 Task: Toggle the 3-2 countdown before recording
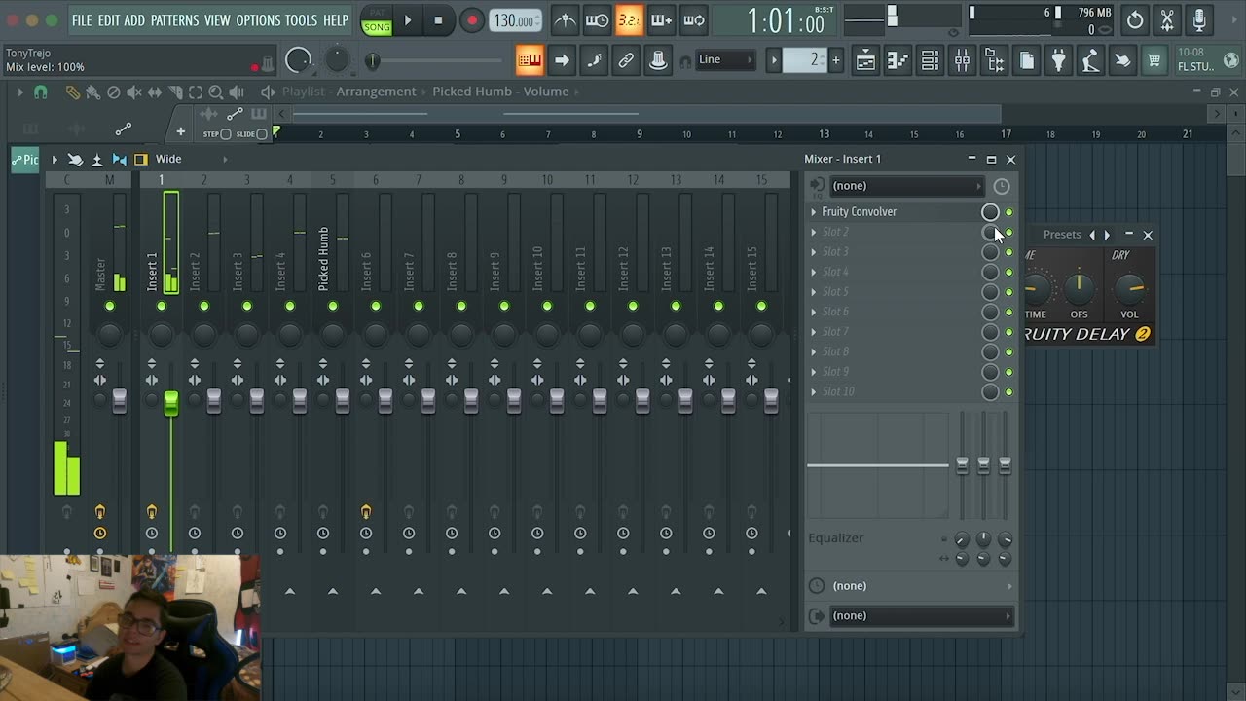(629, 20)
